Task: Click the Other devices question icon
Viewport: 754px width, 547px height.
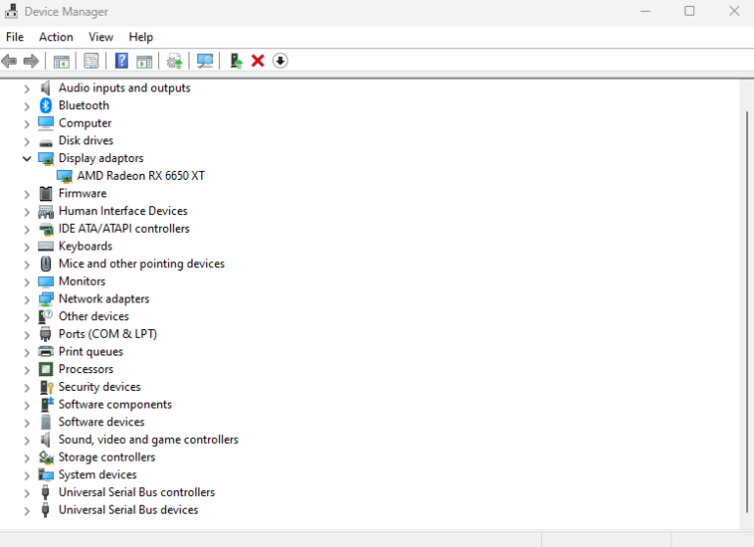Action: click(x=46, y=316)
